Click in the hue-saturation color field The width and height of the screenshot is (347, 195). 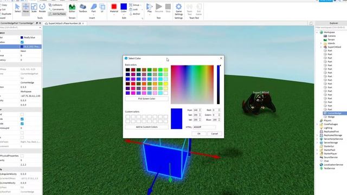tap(192, 84)
